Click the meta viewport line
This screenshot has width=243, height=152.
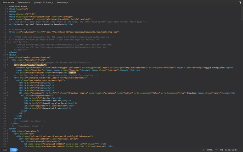click(50, 19)
